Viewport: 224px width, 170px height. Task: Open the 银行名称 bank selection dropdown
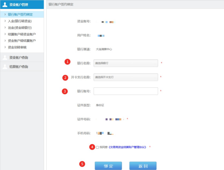(x=125, y=63)
